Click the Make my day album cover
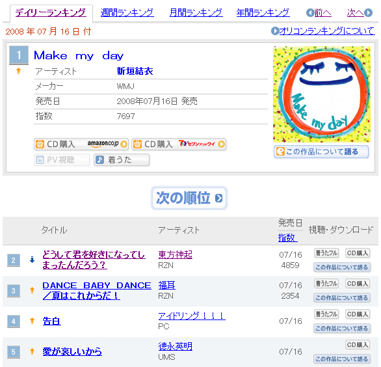The width and height of the screenshot is (381, 367). click(321, 94)
